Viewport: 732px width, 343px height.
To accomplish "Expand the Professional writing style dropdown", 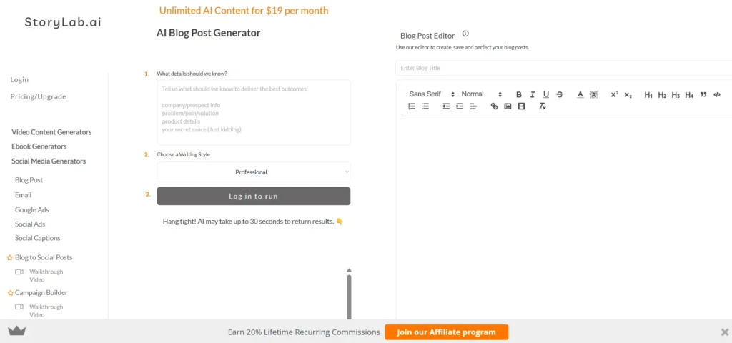I will 254,172.
